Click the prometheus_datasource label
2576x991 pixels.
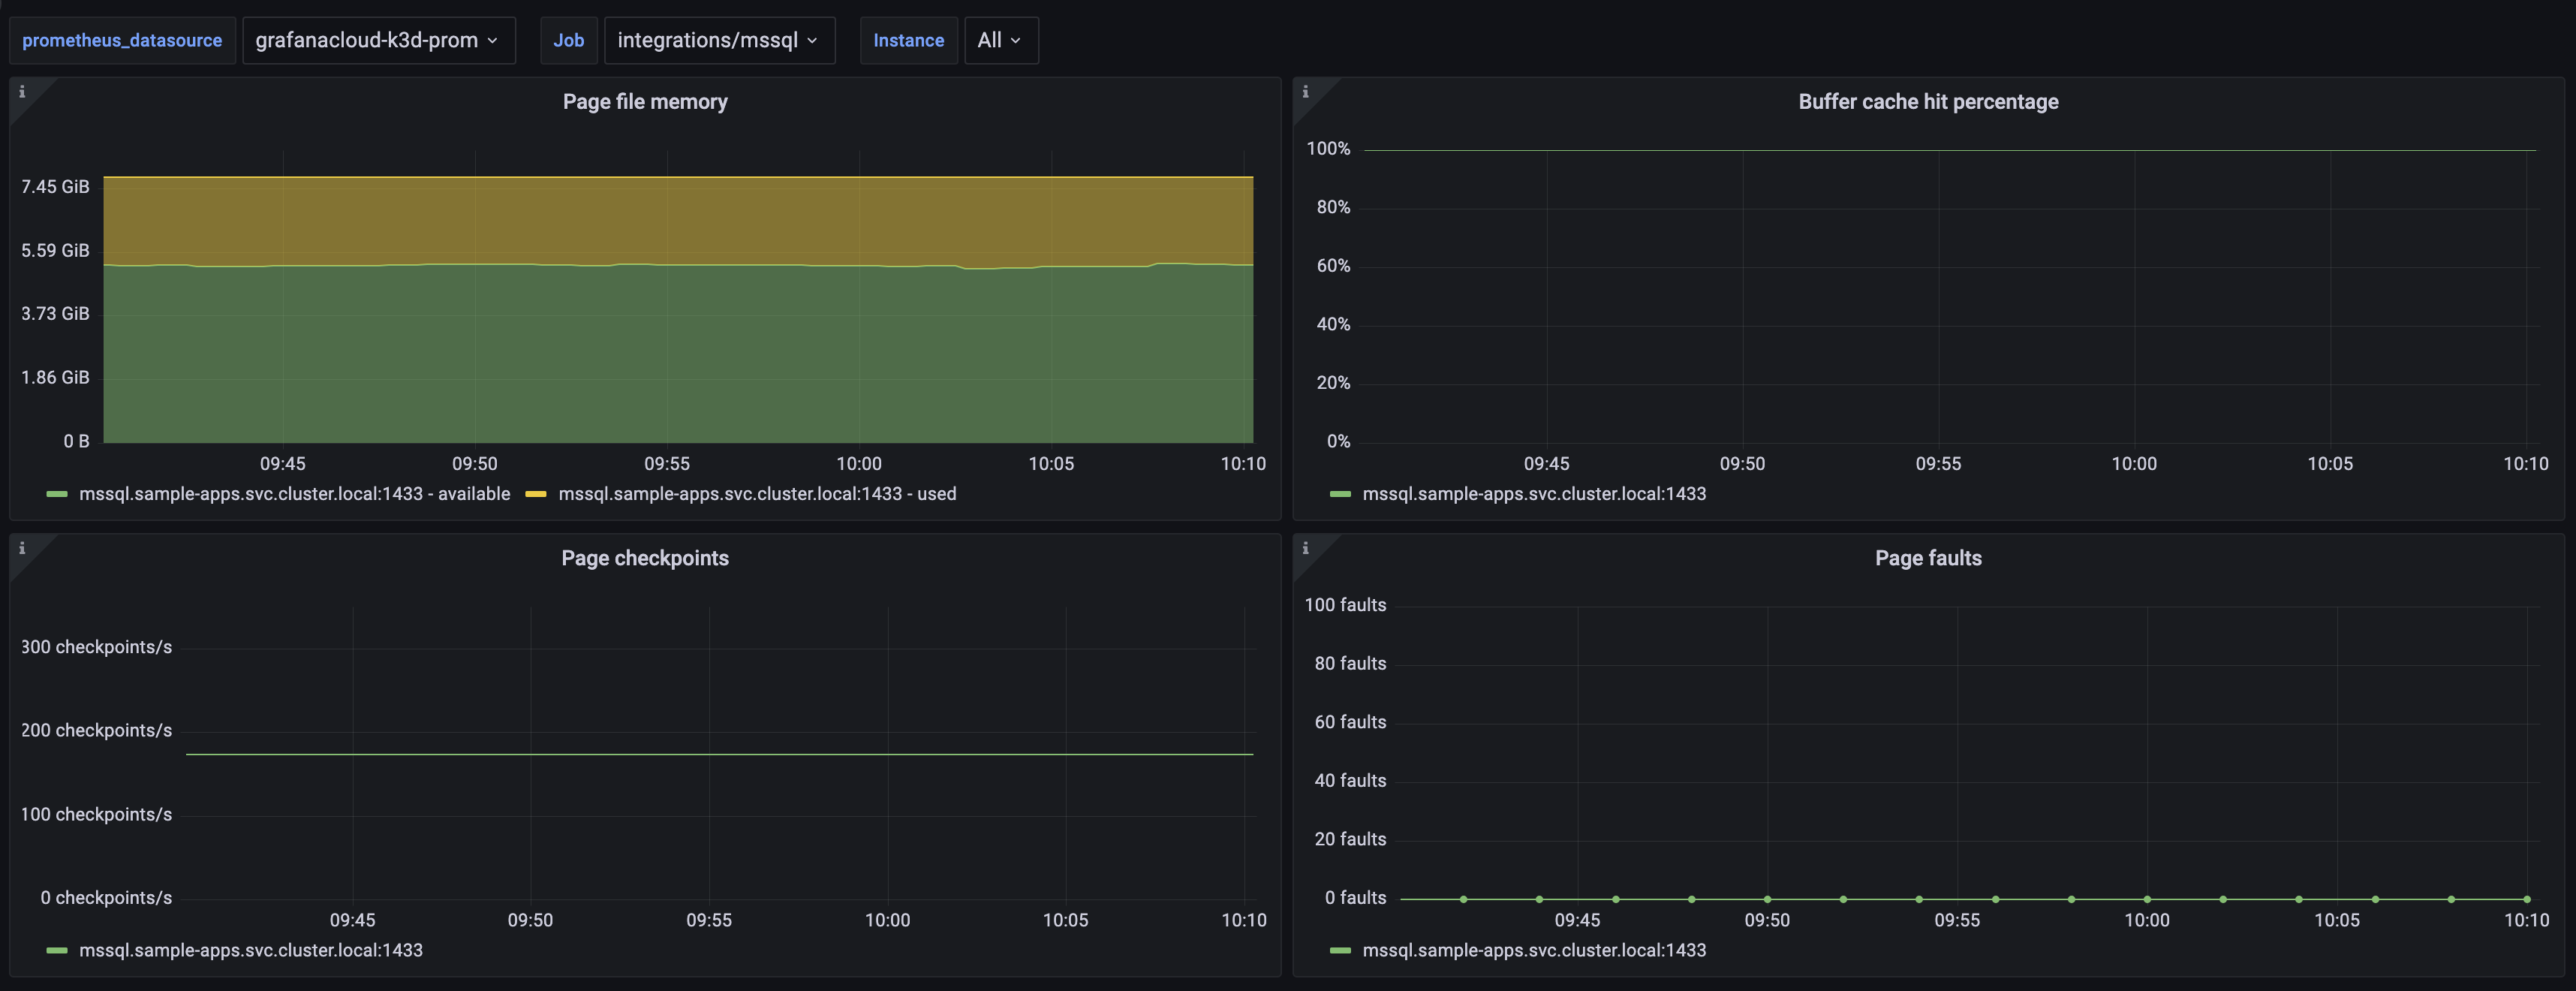click(122, 40)
